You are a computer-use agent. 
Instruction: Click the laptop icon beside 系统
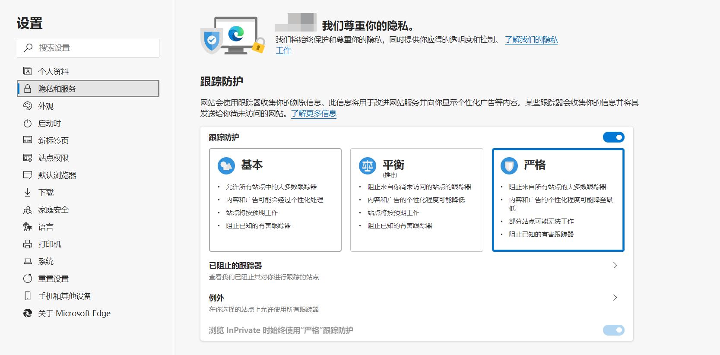pos(27,261)
